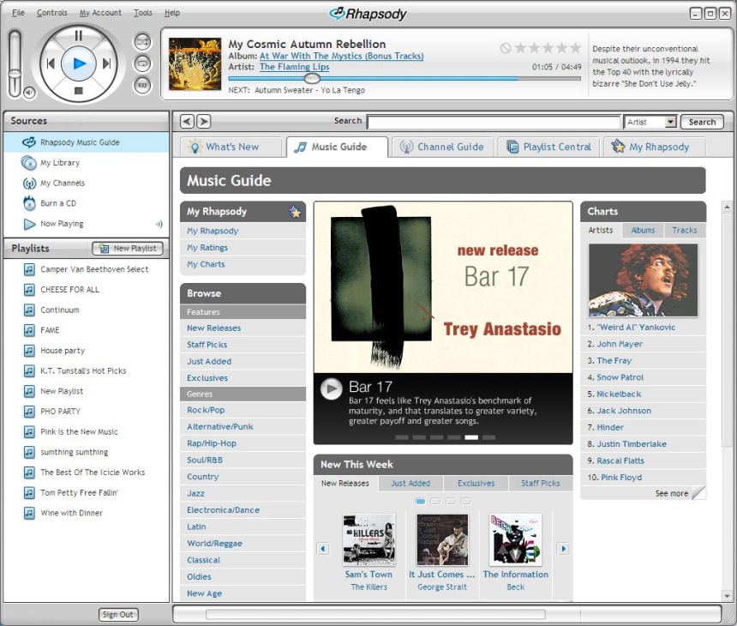
Task: Click the Burn a CD flame icon
Action: [29, 203]
